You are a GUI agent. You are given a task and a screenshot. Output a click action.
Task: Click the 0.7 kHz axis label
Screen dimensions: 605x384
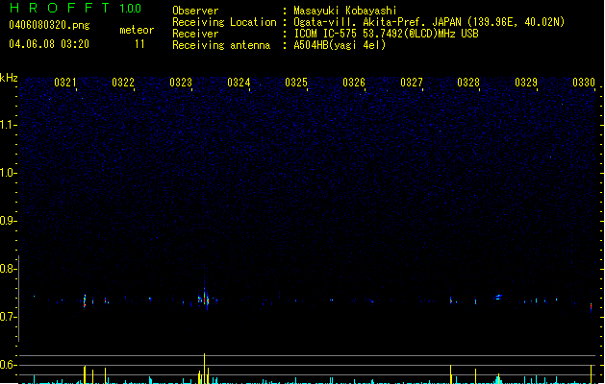(x=8, y=317)
